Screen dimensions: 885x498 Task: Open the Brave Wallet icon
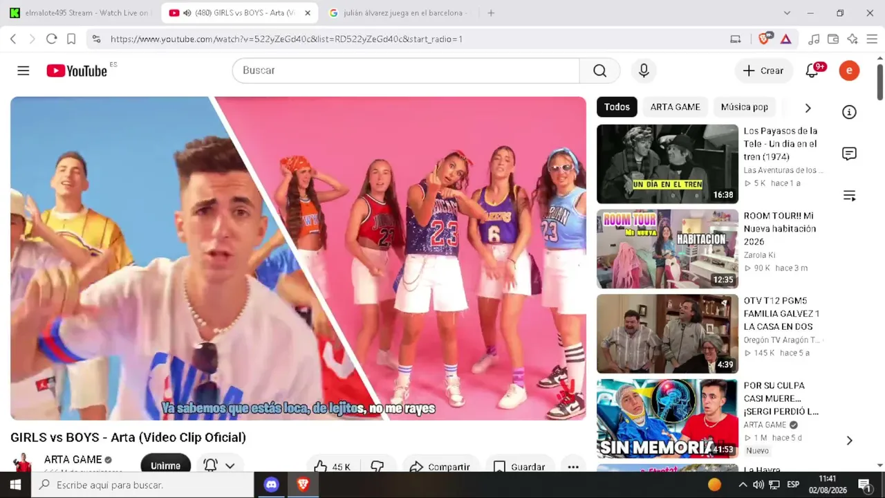pyautogui.click(x=833, y=39)
